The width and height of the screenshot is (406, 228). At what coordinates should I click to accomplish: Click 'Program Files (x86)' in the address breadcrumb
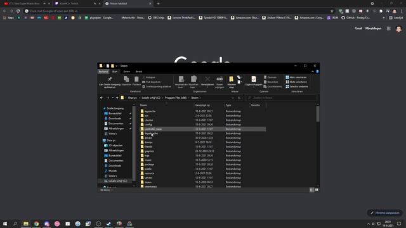click(176, 98)
